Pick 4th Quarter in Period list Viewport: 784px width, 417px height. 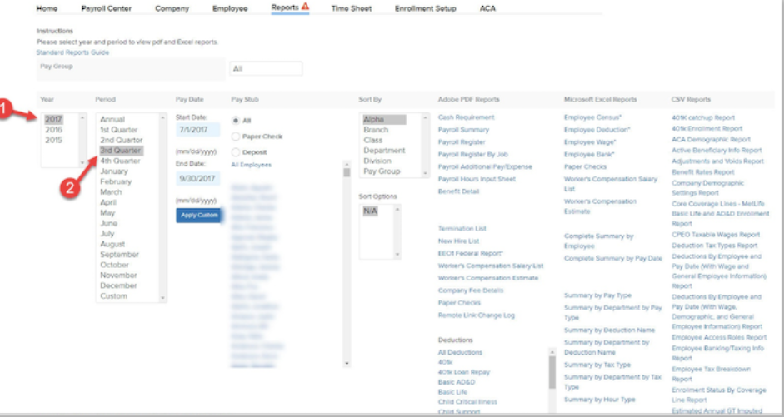(x=120, y=161)
